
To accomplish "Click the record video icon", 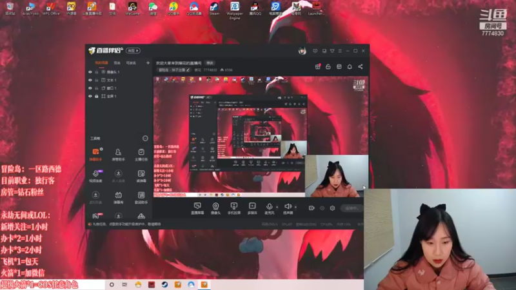I will point(312,208).
